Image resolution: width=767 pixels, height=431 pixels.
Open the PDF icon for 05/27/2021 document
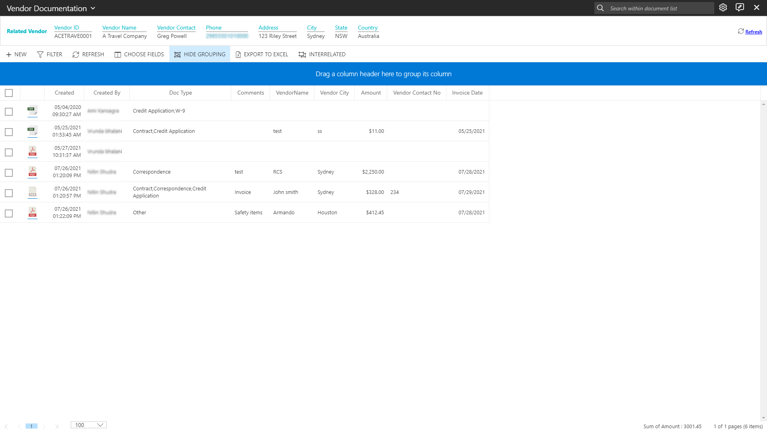(x=32, y=151)
